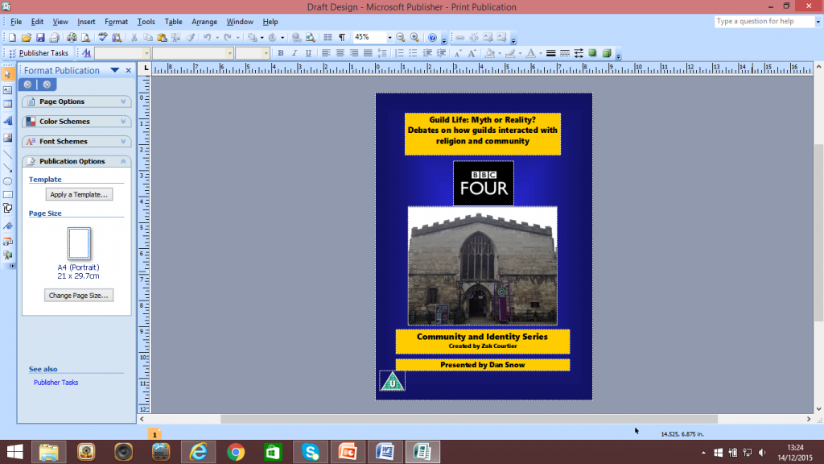
Task: Collapse the Publication Options section
Action: click(76, 161)
